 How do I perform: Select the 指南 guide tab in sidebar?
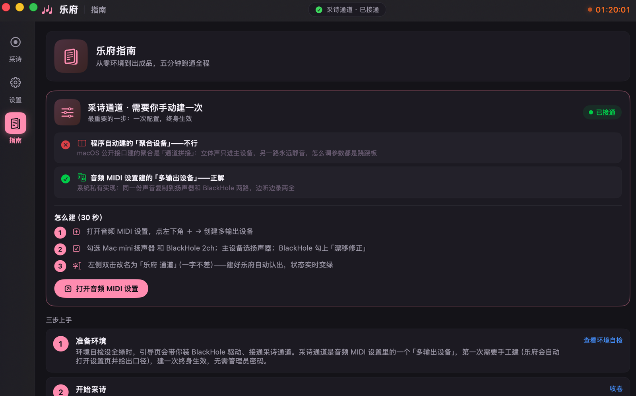click(x=16, y=129)
